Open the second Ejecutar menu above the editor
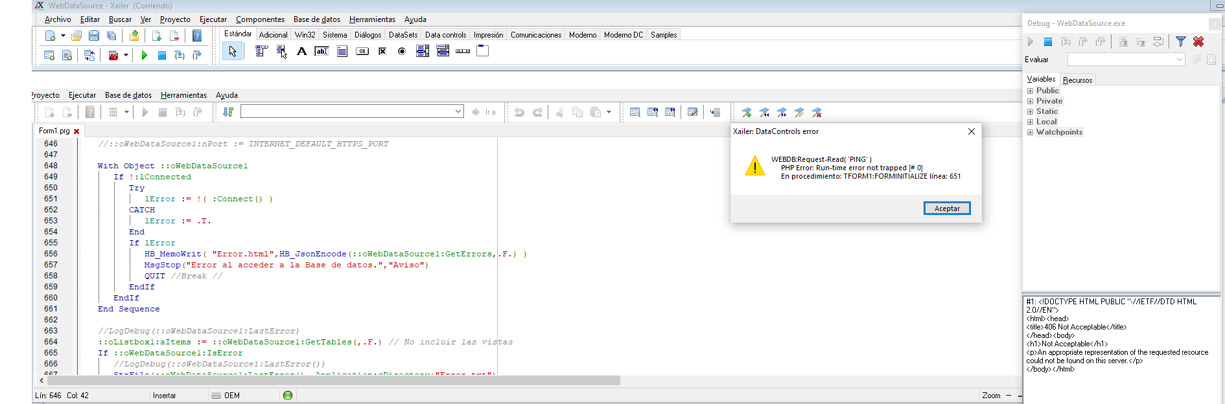The width and height of the screenshot is (1225, 404). 82,95
